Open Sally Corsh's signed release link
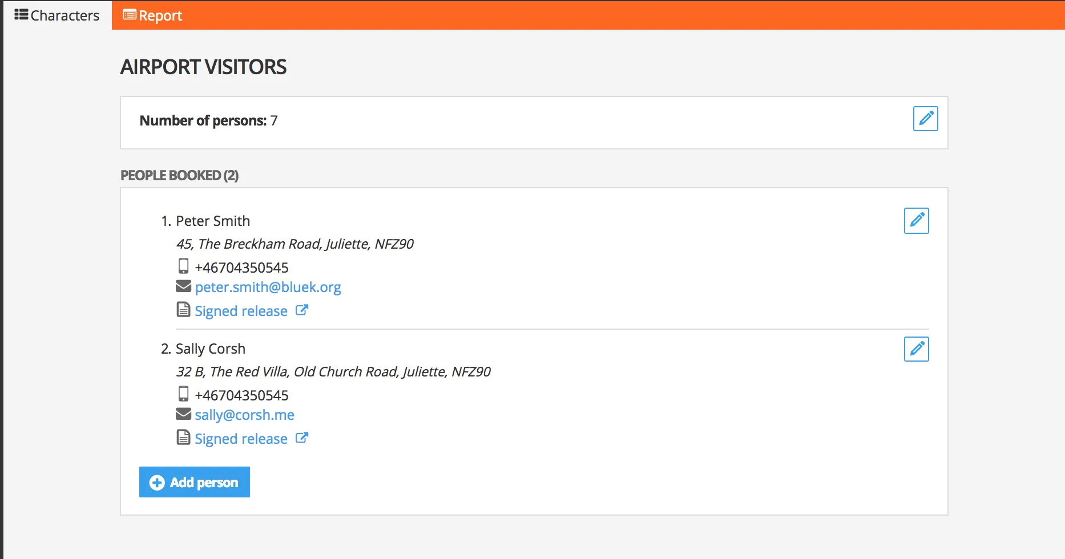The image size is (1065, 559). [x=241, y=439]
